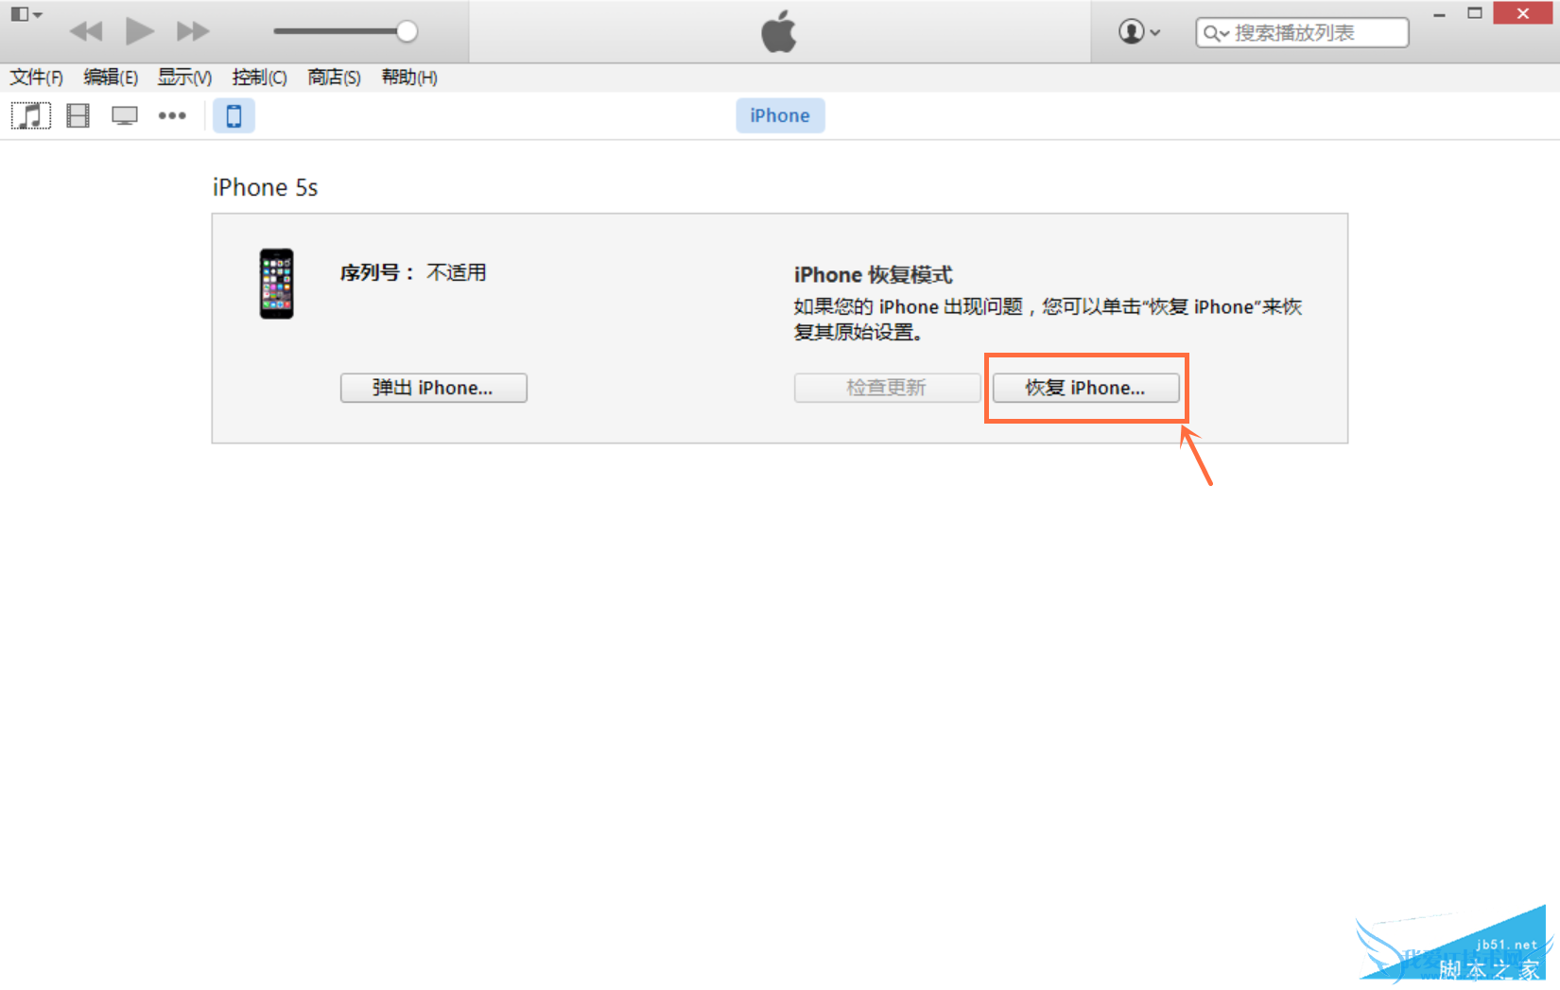Select the TV Shows icon
The height and width of the screenshot is (990, 1560).
click(x=124, y=114)
